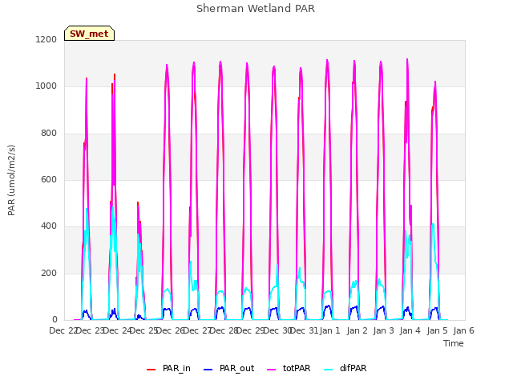513x384 pixels.
Task: Click the Dec 31 x-axis tick label
Action: [304, 330]
